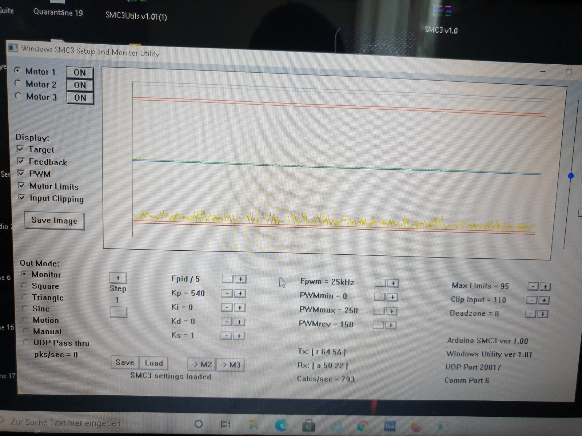Viewport: 582px width, 436px height.
Task: Open Cortana circle on taskbar
Action: tap(199, 424)
